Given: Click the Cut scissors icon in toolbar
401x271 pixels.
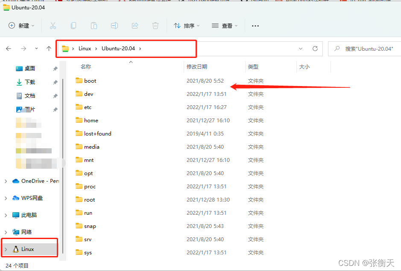Looking at the screenshot, I should [x=53, y=26].
